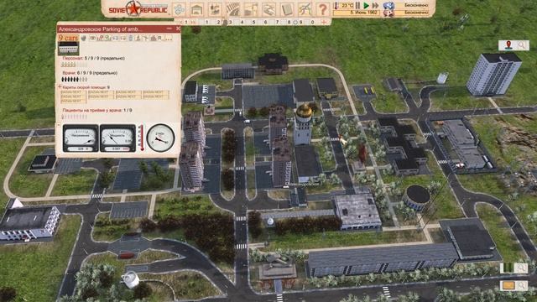Open the landscape and terrain tools menu
Image resolution: width=537 pixels, height=302 pixels.
(179, 9)
